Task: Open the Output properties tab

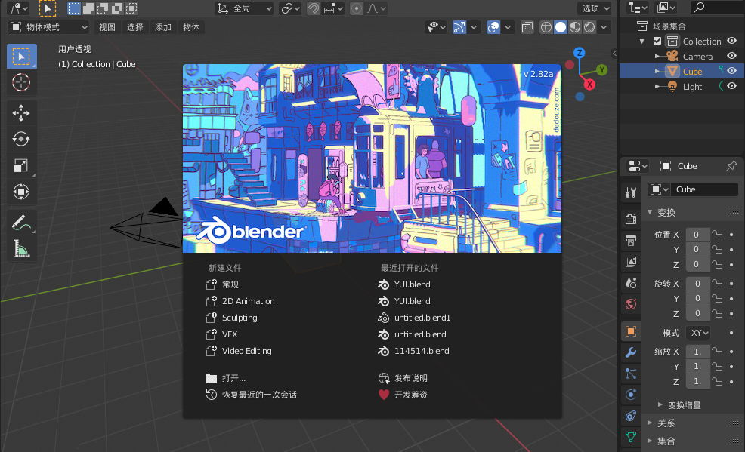Action: click(x=631, y=240)
